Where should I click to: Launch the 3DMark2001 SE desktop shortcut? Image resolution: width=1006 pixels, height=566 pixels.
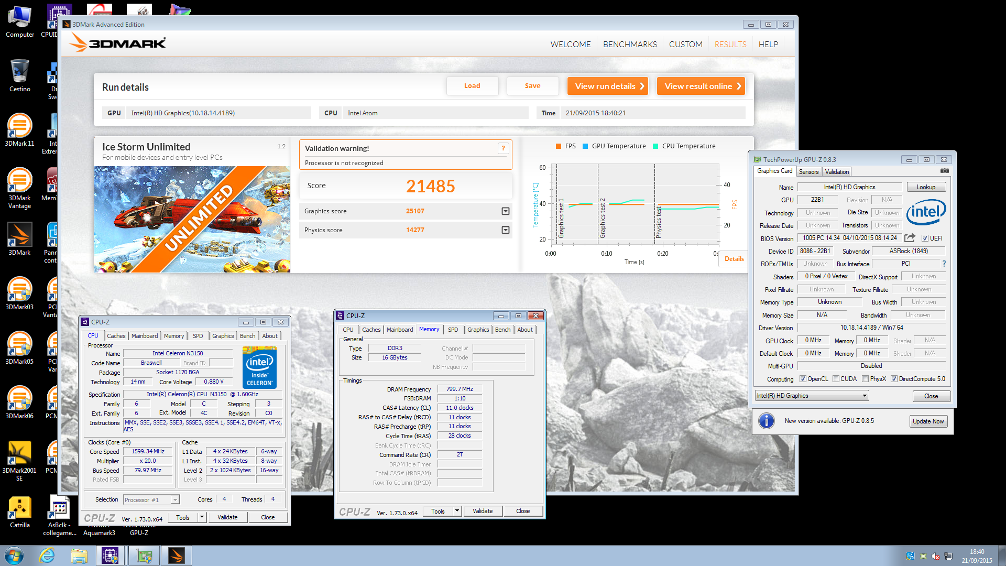[19, 460]
